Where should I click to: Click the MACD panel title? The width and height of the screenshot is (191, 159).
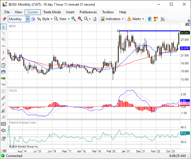13,91
